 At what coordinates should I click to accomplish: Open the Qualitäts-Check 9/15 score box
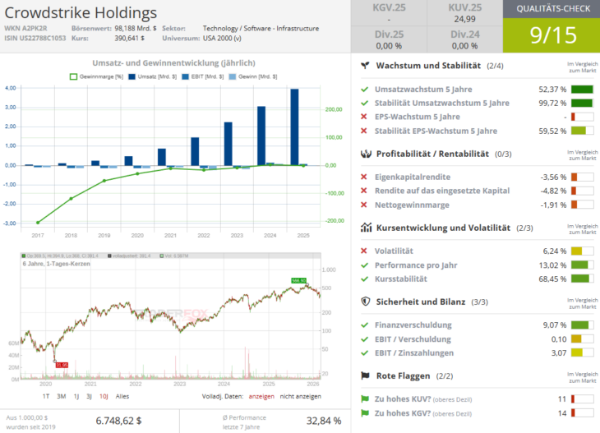click(551, 26)
